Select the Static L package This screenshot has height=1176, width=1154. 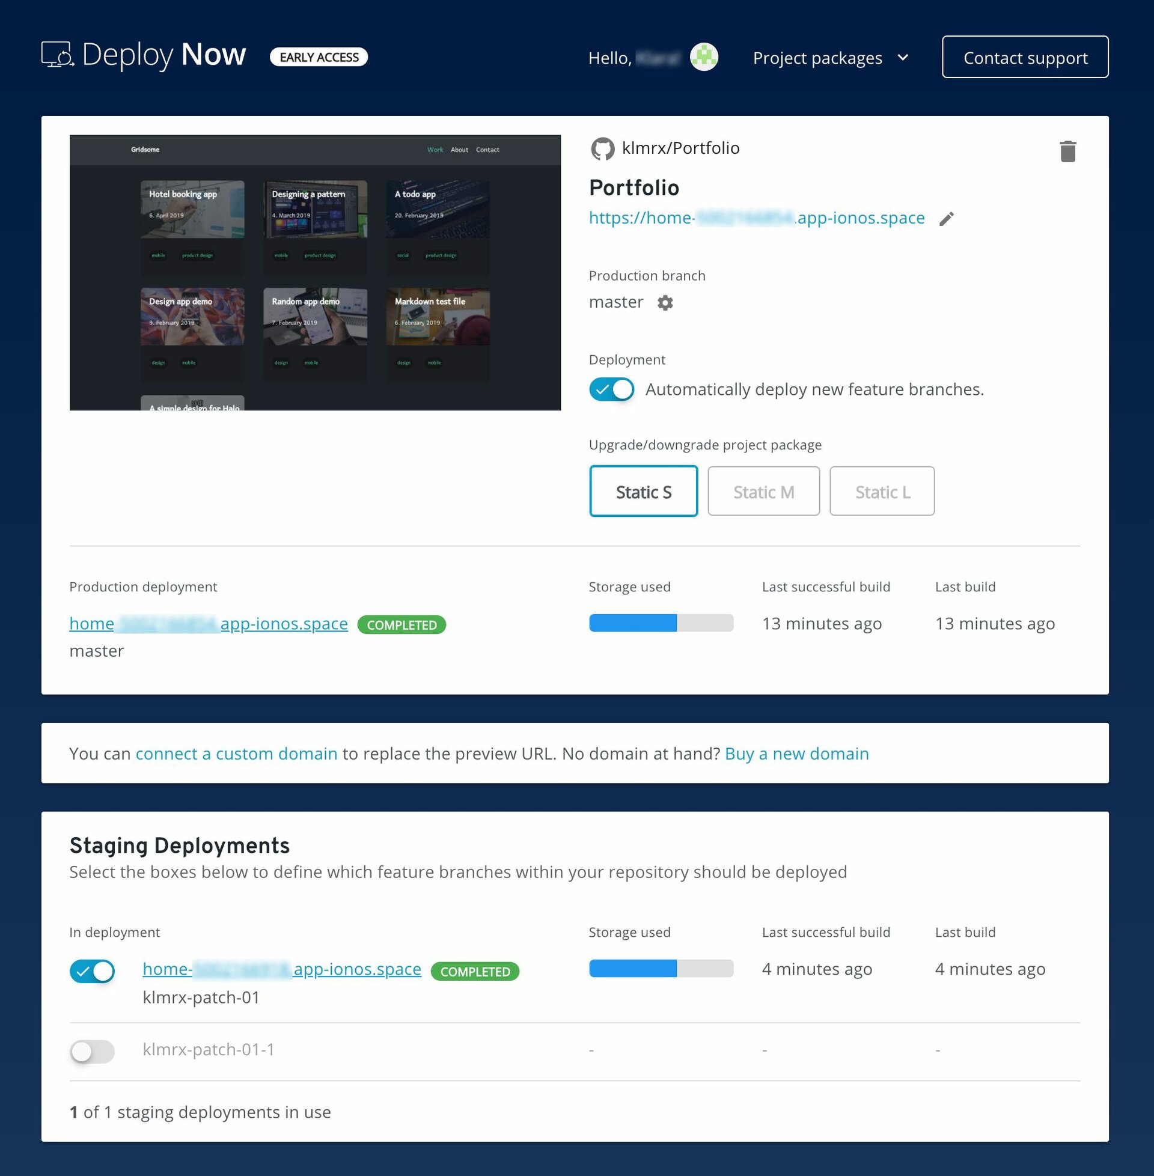pos(881,492)
